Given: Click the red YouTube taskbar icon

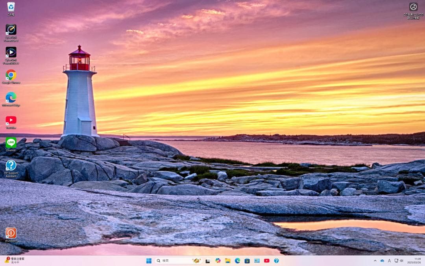Looking at the screenshot, I should tap(267, 260).
